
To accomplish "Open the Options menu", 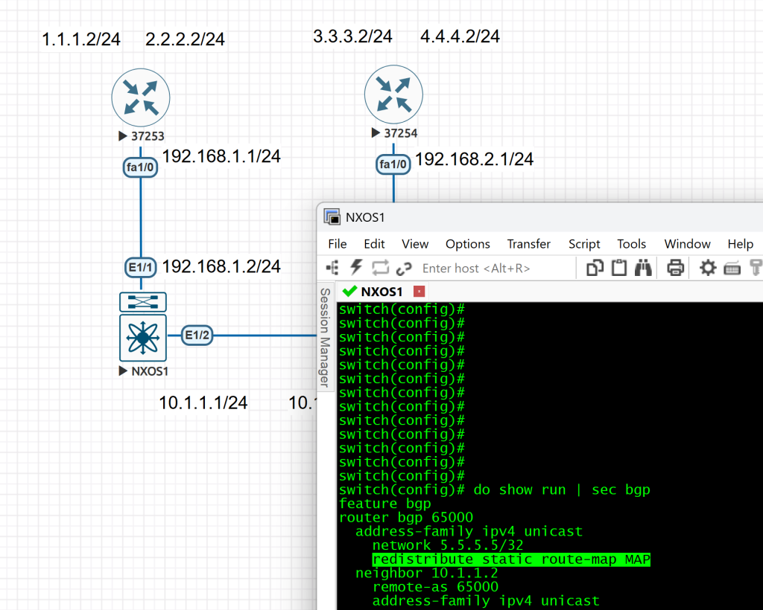I will pos(467,244).
